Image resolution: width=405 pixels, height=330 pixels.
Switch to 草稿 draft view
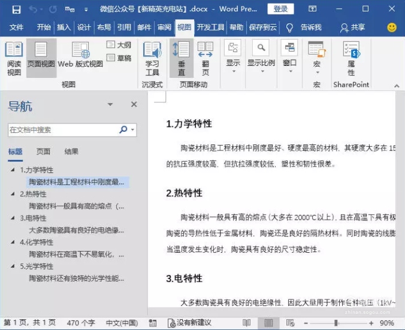[x=119, y=57]
